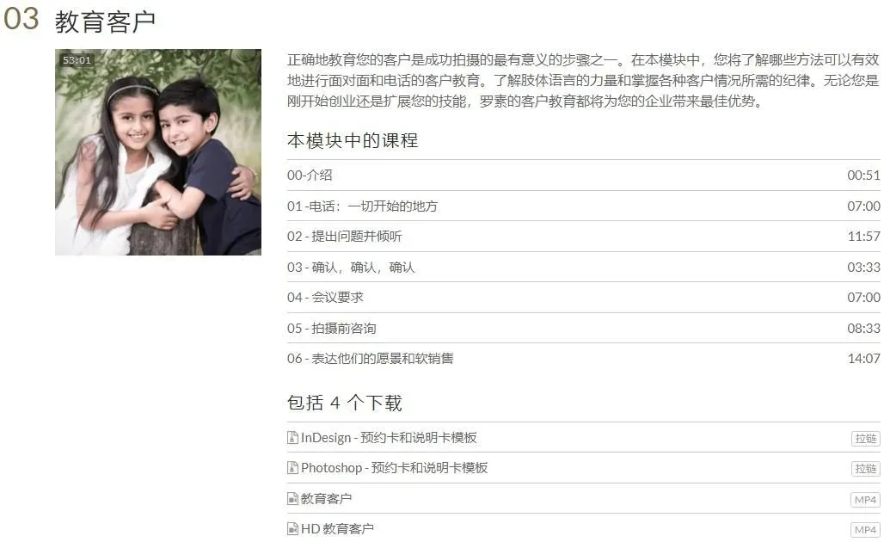884x542 pixels.
Task: Open lesson 03 - 确认，确认，确认
Action: (x=584, y=267)
